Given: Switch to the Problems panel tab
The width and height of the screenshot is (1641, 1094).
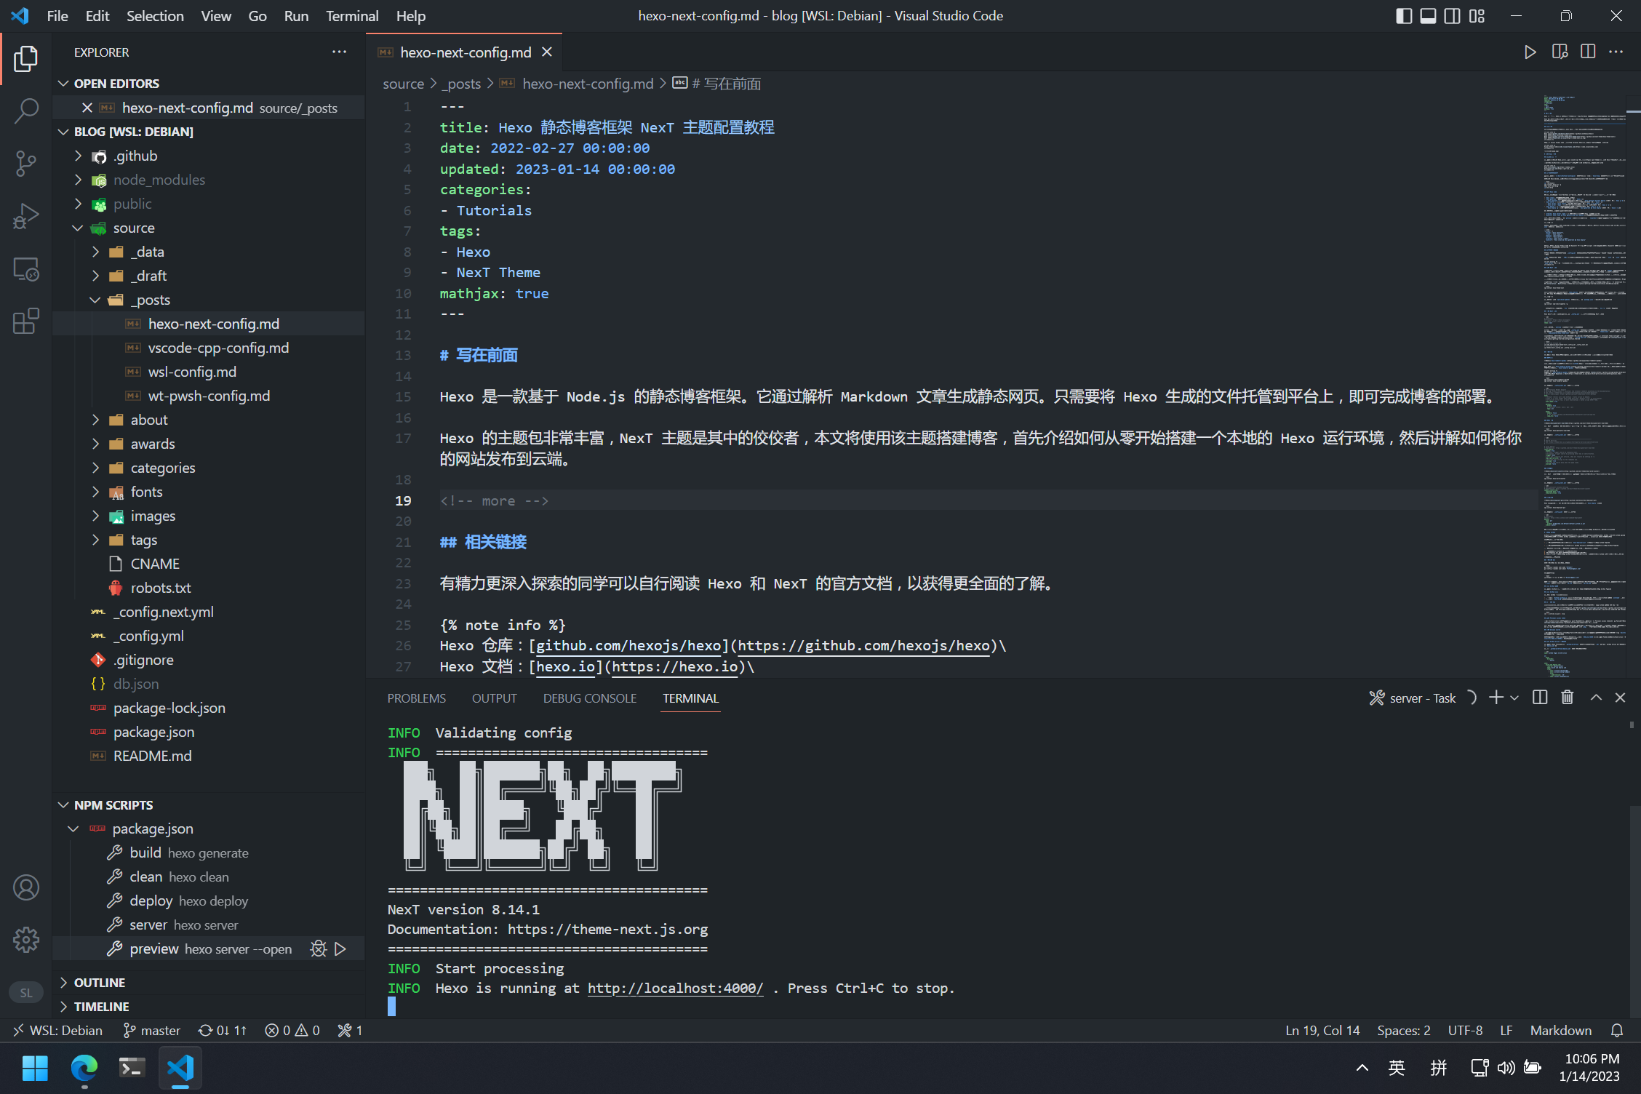Looking at the screenshot, I should (417, 698).
